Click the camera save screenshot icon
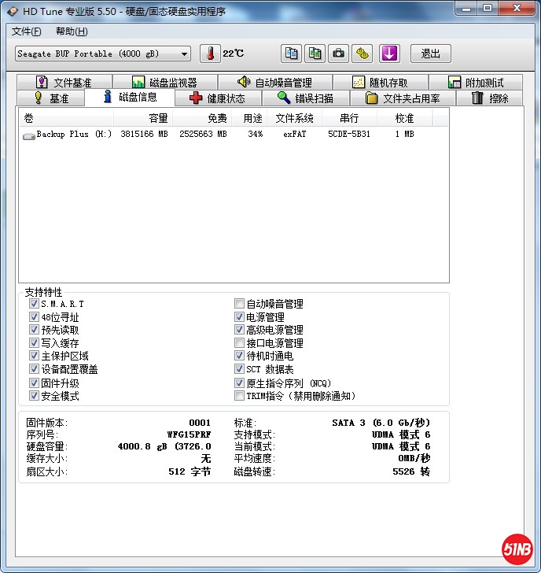This screenshot has width=541, height=573. tap(338, 54)
